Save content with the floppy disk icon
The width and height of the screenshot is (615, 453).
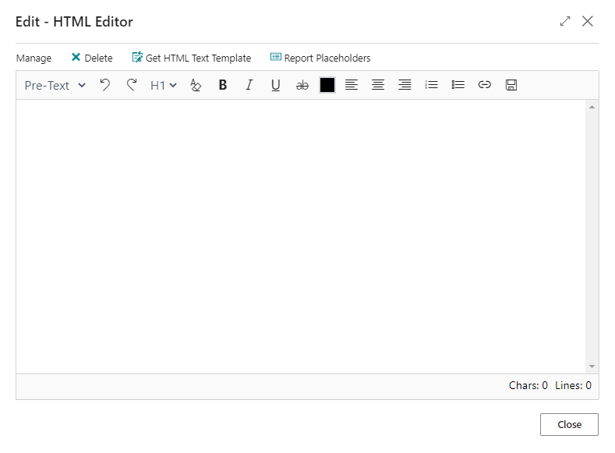[511, 85]
